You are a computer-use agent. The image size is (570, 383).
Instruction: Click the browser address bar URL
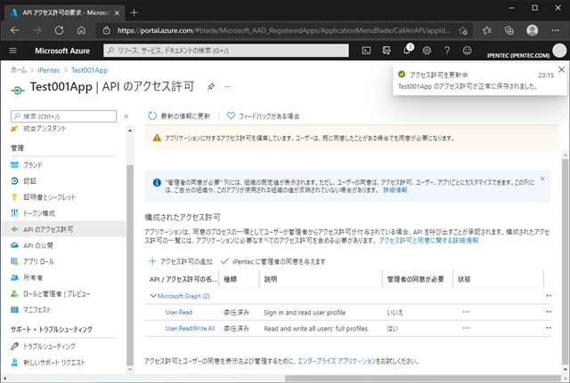[284, 30]
